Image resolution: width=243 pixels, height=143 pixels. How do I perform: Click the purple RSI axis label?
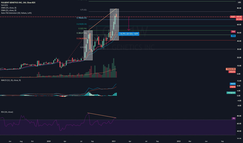pyautogui.click(x=234, y=118)
